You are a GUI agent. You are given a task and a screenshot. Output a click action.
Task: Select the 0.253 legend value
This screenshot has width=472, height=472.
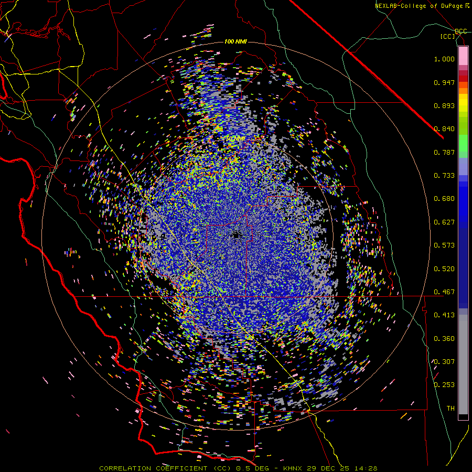click(444, 385)
